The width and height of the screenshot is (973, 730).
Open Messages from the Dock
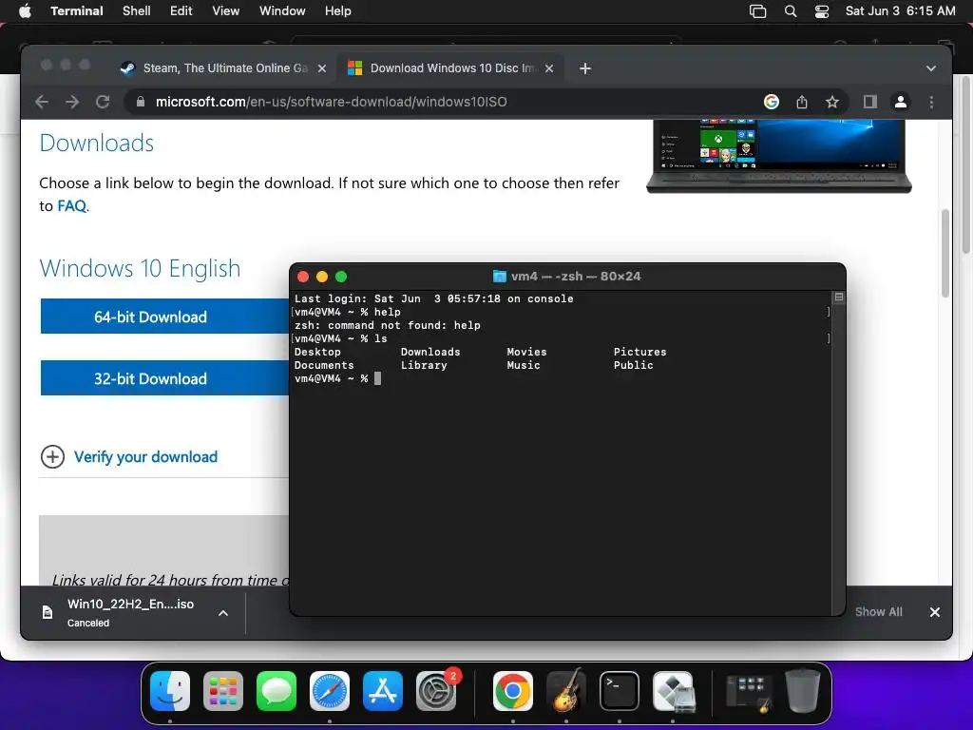click(277, 691)
